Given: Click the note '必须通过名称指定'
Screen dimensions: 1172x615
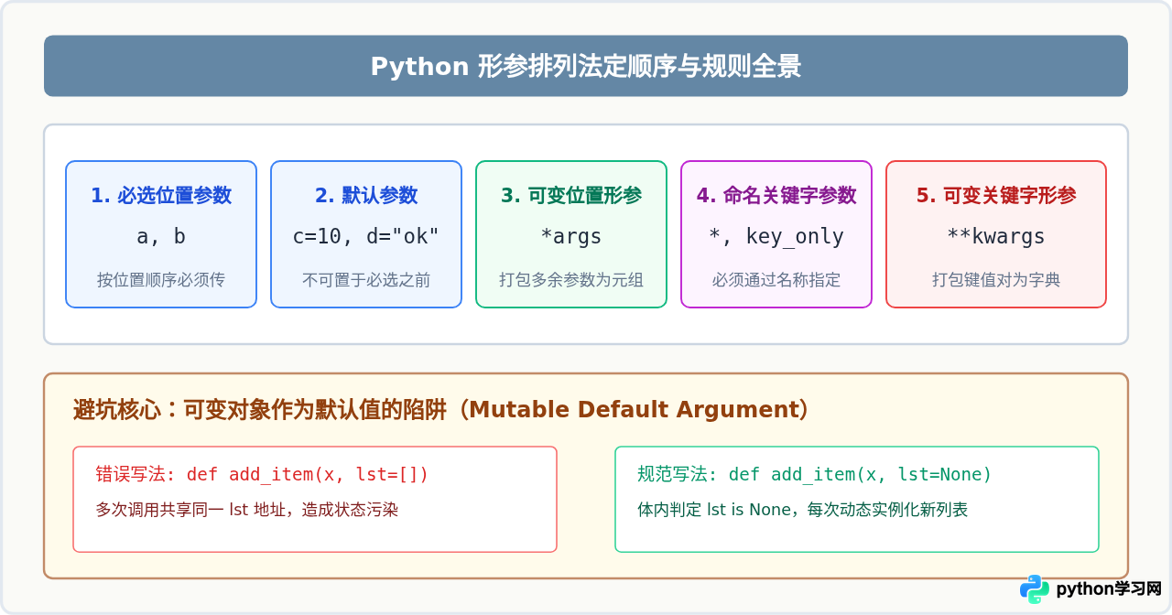Looking at the screenshot, I should [776, 279].
